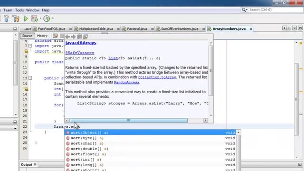Click completion list scroll up arrow
This screenshot has height=171, width=304.
click(x=238, y=133)
